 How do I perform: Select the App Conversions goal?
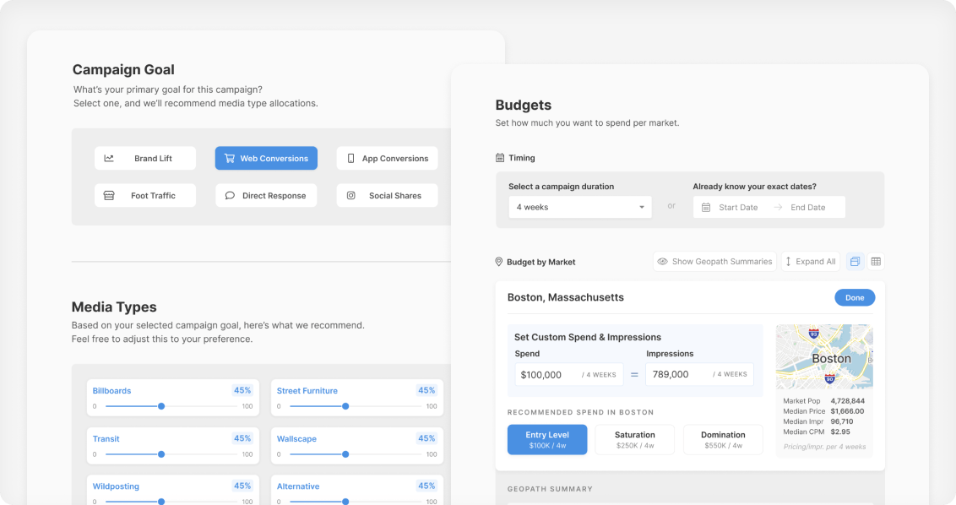[x=387, y=158]
